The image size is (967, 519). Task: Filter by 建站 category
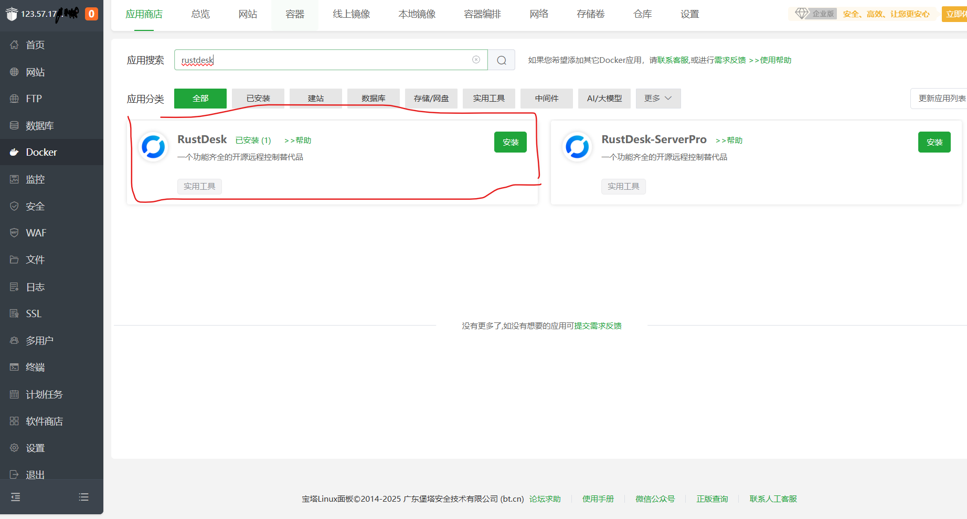tap(316, 99)
